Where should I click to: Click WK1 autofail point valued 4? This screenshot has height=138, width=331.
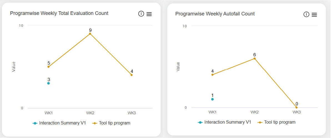click(212, 75)
